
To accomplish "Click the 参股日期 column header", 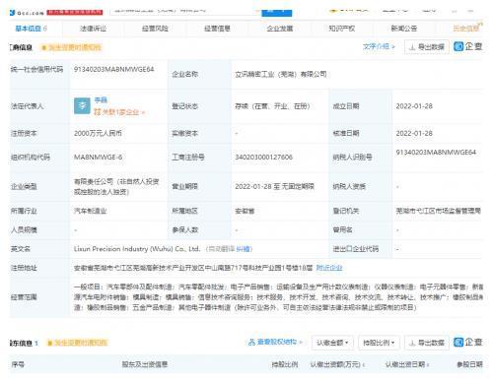I will point(469,364).
